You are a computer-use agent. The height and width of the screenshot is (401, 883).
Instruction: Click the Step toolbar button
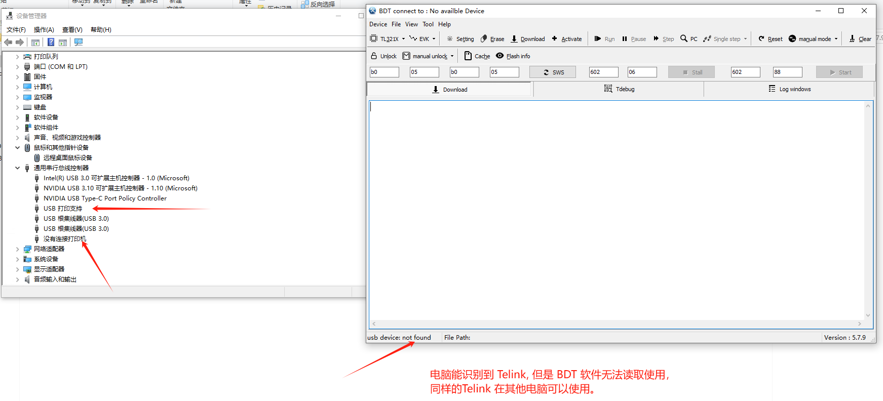(664, 39)
